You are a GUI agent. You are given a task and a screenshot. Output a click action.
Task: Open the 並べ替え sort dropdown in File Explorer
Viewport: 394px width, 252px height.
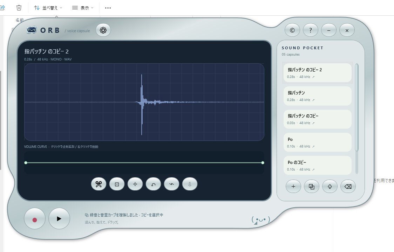(x=48, y=8)
